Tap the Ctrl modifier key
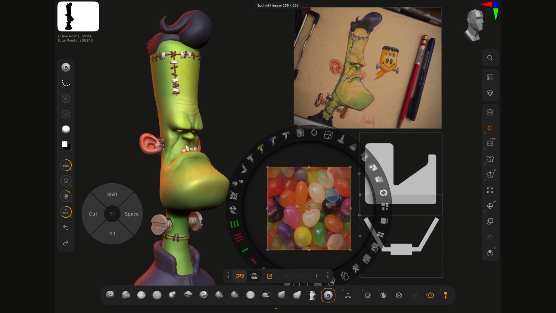 93,214
